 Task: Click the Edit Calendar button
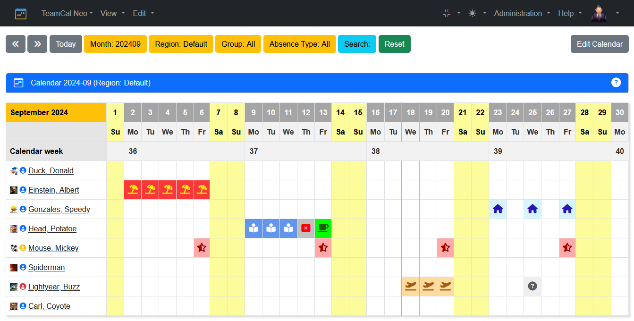pyautogui.click(x=600, y=44)
